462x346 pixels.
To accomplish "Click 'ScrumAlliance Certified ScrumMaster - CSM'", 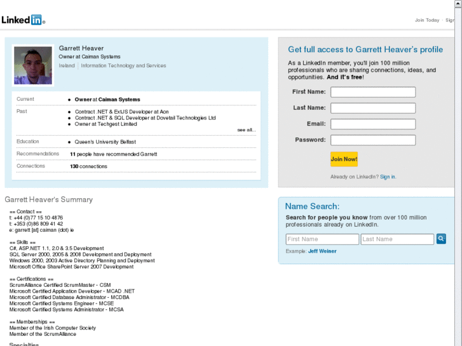I will tap(60, 285).
